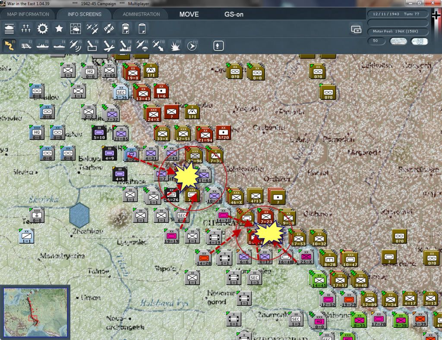This screenshot has width=442, height=340.
Task: Click the Zhashkov town label
Action: coord(87,232)
